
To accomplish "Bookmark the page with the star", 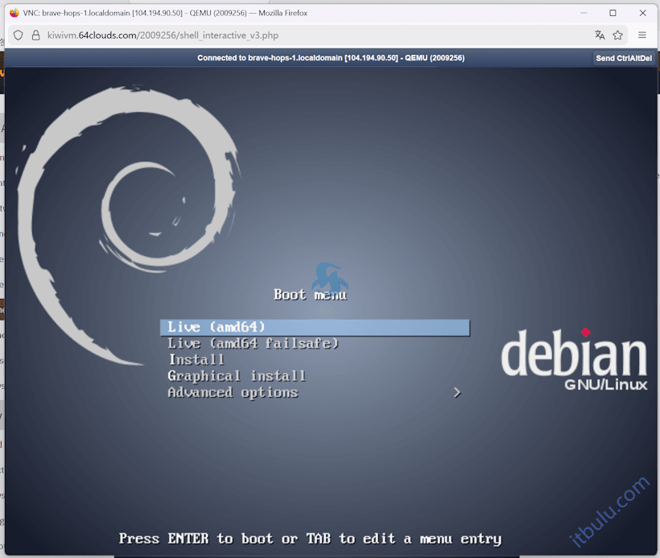I will [617, 35].
